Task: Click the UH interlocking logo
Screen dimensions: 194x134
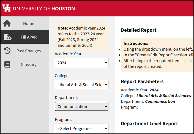Action: click(7, 8)
